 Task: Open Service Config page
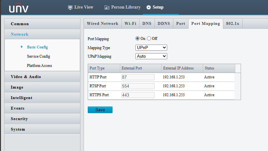click(38, 56)
